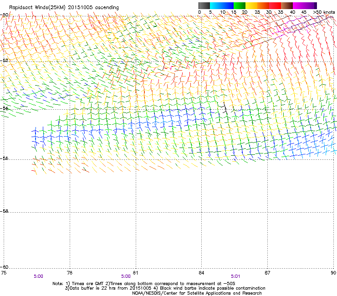Screen dimensions: 337x296
Task: Click the longitude label 90
Action: pyautogui.click(x=333, y=273)
